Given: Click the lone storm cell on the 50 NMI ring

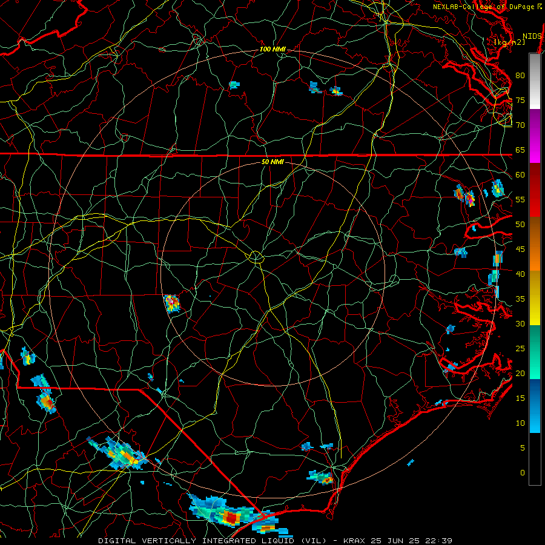Looking at the screenshot, I should pyautogui.click(x=172, y=304).
